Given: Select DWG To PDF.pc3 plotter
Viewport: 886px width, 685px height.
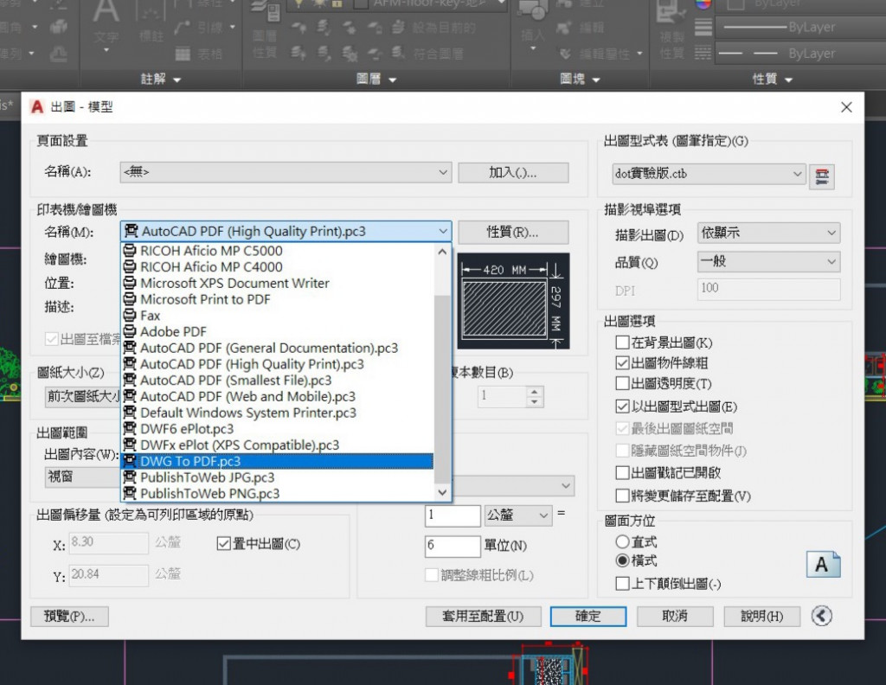Looking at the screenshot, I should coord(278,461).
